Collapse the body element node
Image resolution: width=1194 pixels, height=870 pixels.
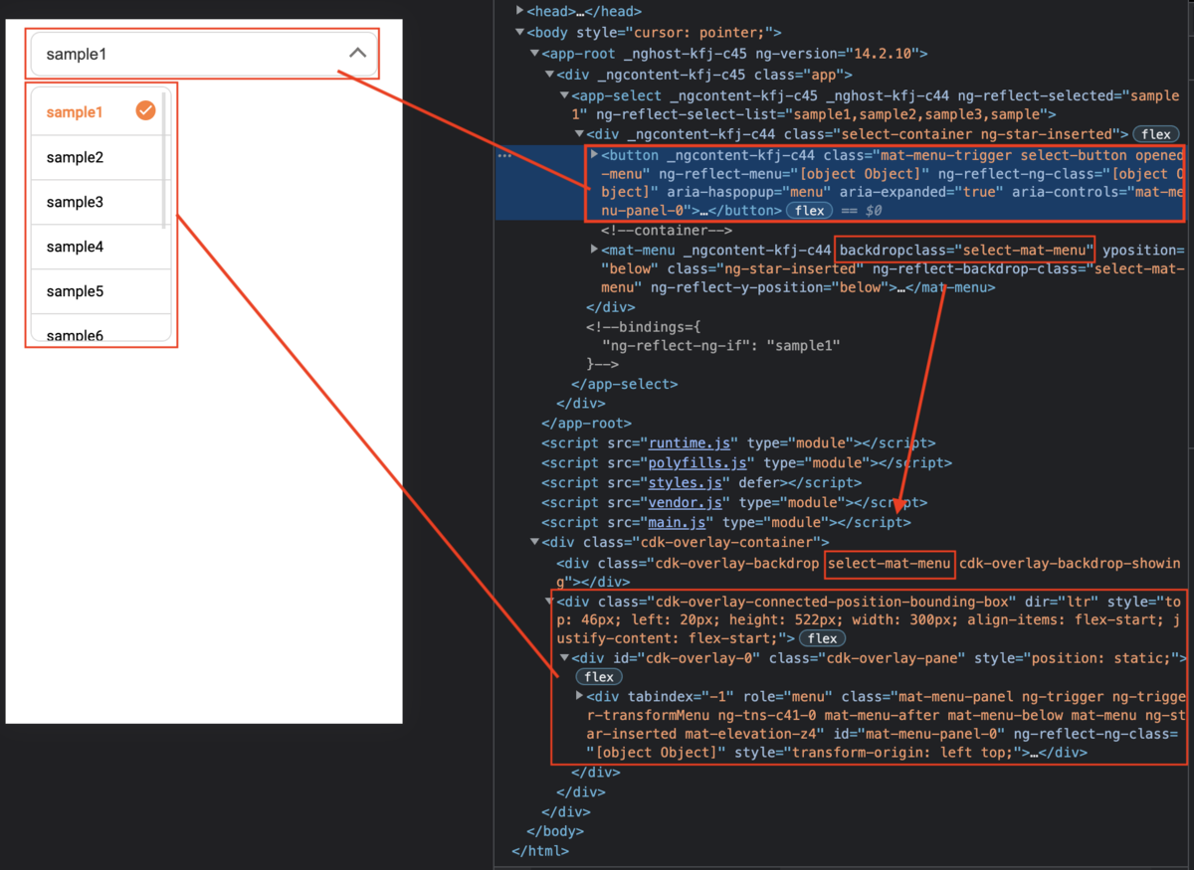pos(520,32)
